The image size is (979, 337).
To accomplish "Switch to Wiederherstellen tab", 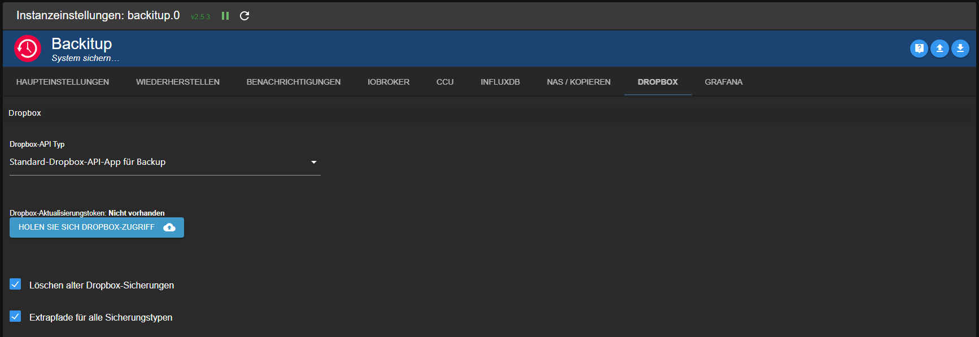I will [178, 82].
